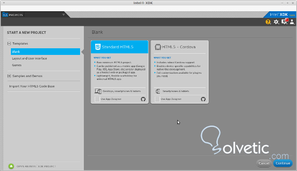Viewport: 297px width, 171px height.
Task: Switch to the Projects tab
Action: (16, 15)
